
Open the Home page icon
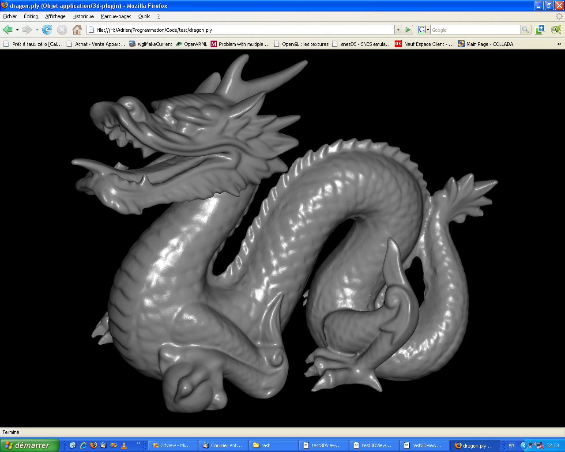[x=77, y=30]
